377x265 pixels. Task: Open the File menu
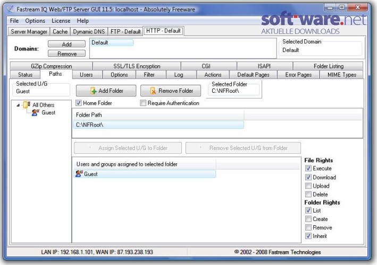coord(14,21)
